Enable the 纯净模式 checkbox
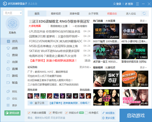152x122 pixels. click(x=86, y=113)
